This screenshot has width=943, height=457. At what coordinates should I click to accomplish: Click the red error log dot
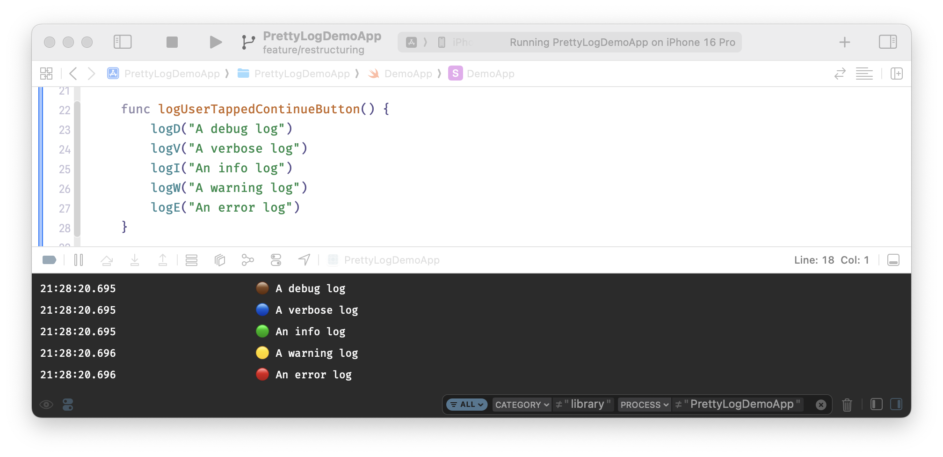click(262, 375)
